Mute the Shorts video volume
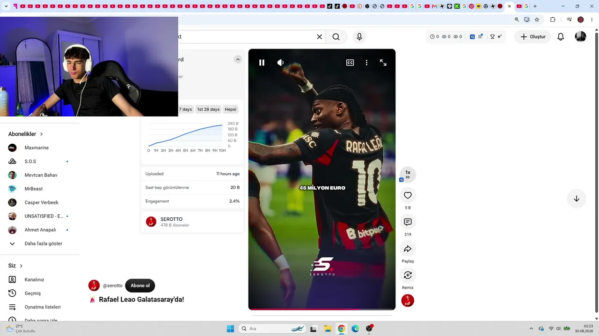This screenshot has height=336, width=599. 280,63
